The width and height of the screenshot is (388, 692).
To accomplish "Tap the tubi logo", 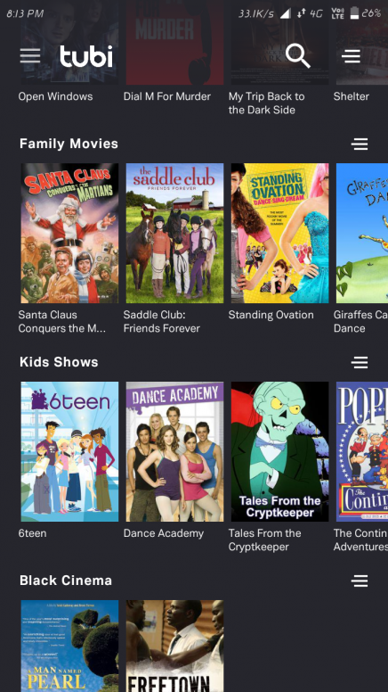I will tap(86, 56).
